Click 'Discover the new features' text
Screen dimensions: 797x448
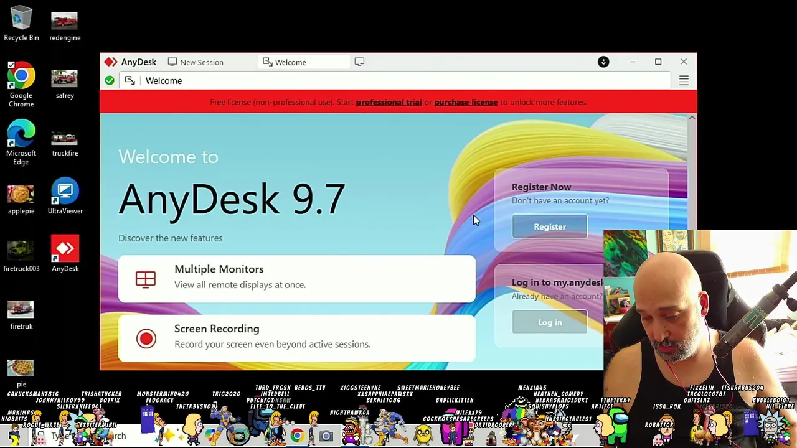pos(170,238)
